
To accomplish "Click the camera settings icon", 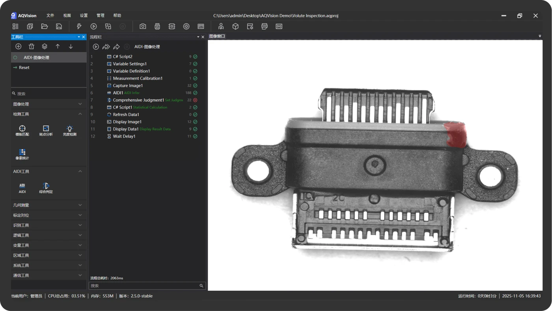I will pyautogui.click(x=143, y=26).
